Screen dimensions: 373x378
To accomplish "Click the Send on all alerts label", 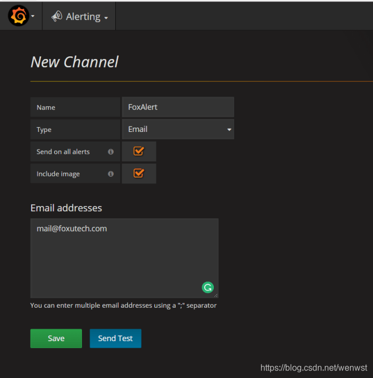I will tap(63, 152).
